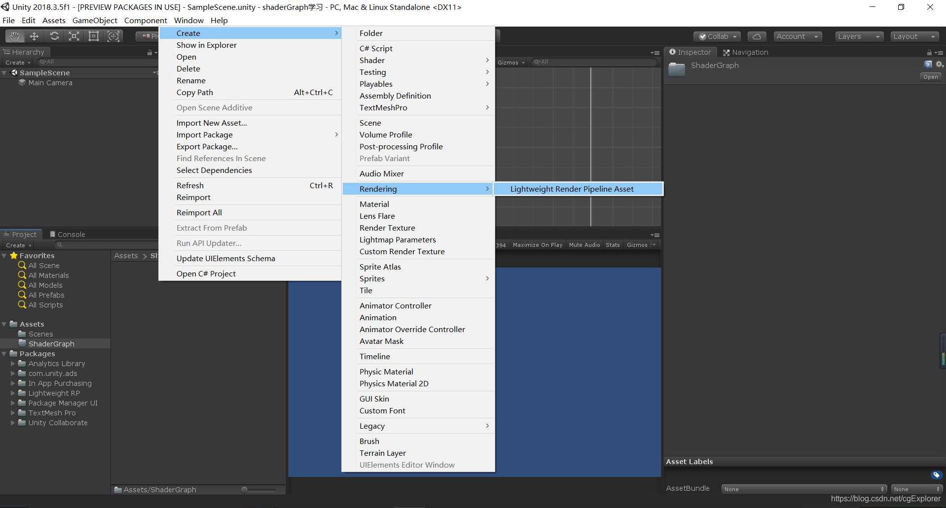Screen dimensions: 946x508
Task: Expand the Analytics Library package
Action: click(x=13, y=364)
